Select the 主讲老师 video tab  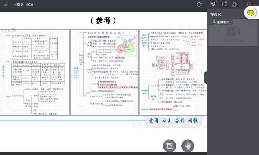point(221,22)
